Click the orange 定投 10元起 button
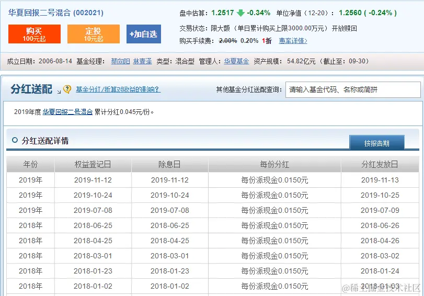 point(93,34)
